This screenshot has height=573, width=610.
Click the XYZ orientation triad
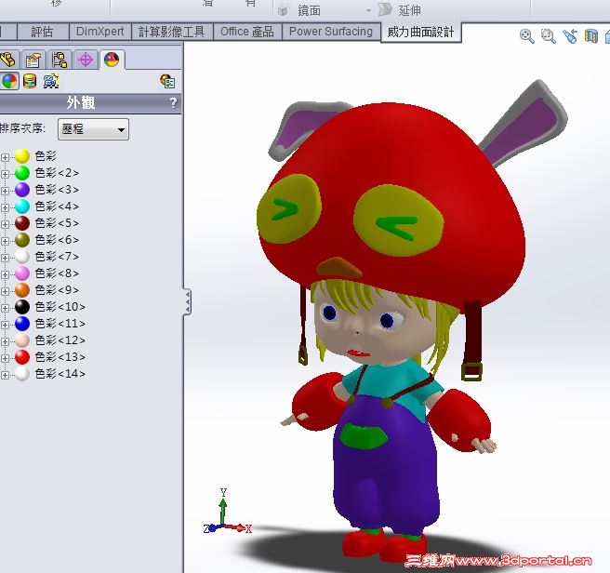228,512
